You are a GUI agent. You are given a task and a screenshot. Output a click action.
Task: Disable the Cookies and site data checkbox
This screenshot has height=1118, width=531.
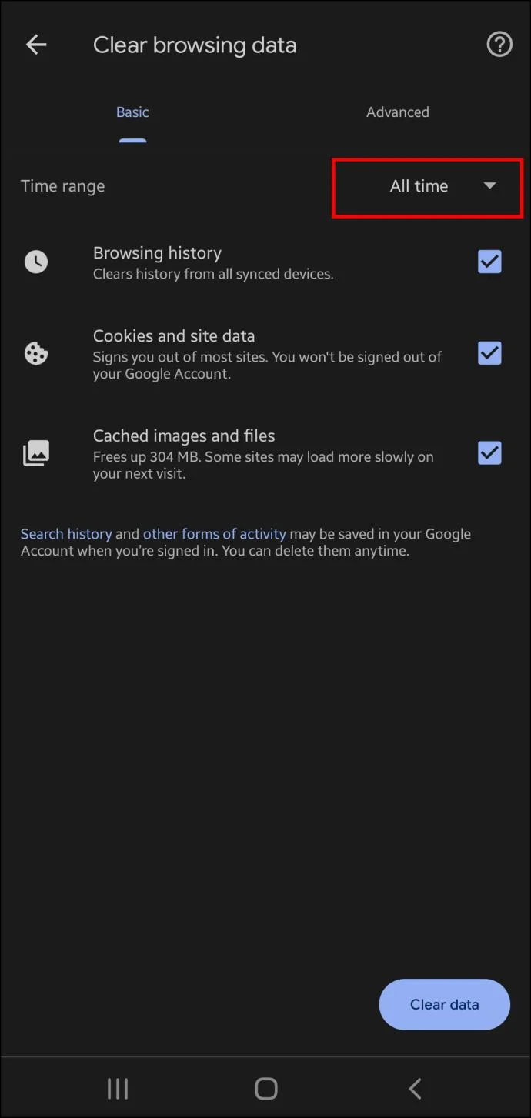click(489, 353)
